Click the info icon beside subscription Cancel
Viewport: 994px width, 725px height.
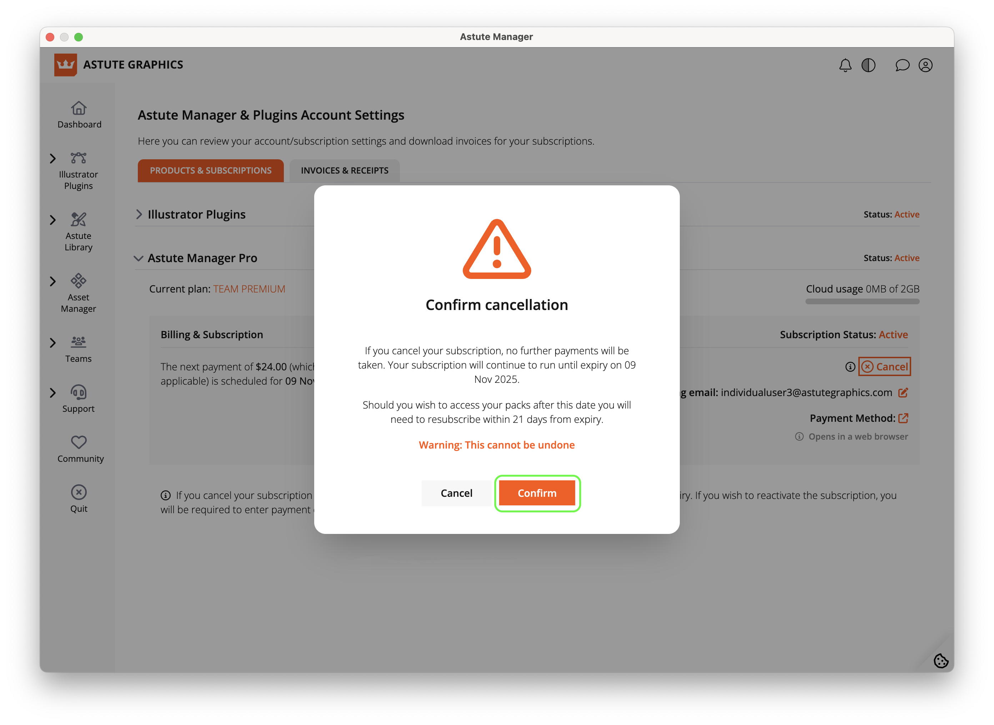pyautogui.click(x=850, y=367)
